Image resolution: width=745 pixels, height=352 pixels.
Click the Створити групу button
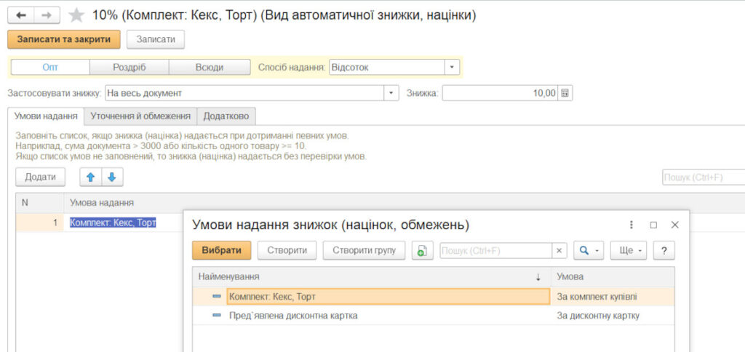[x=364, y=251]
